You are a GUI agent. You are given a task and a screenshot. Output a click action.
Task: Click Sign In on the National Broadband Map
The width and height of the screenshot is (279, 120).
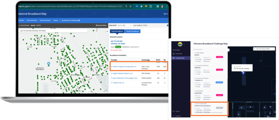(x=166, y=14)
